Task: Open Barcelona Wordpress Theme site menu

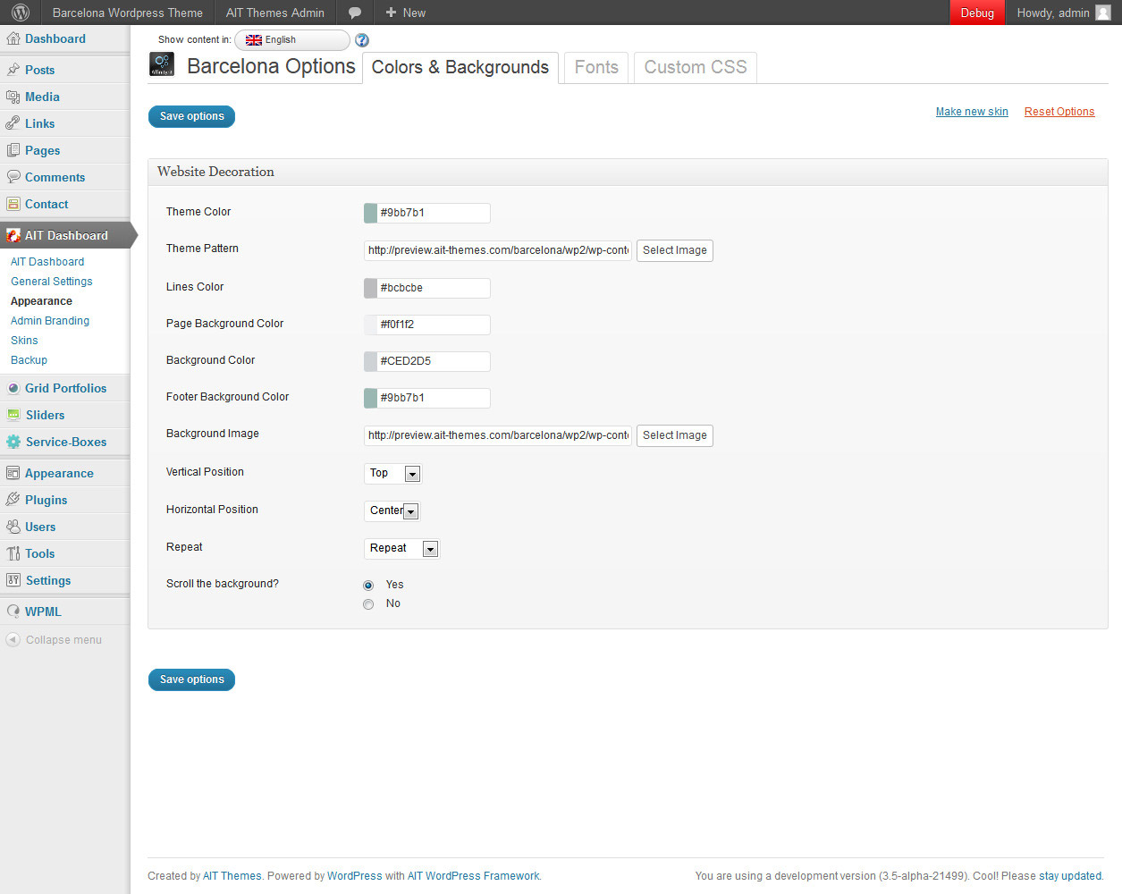Action: tap(127, 13)
